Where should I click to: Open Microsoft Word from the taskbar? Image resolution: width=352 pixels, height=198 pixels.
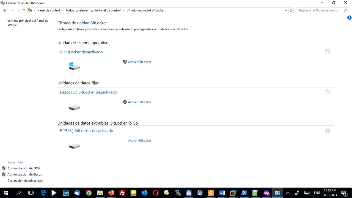(x=222, y=193)
